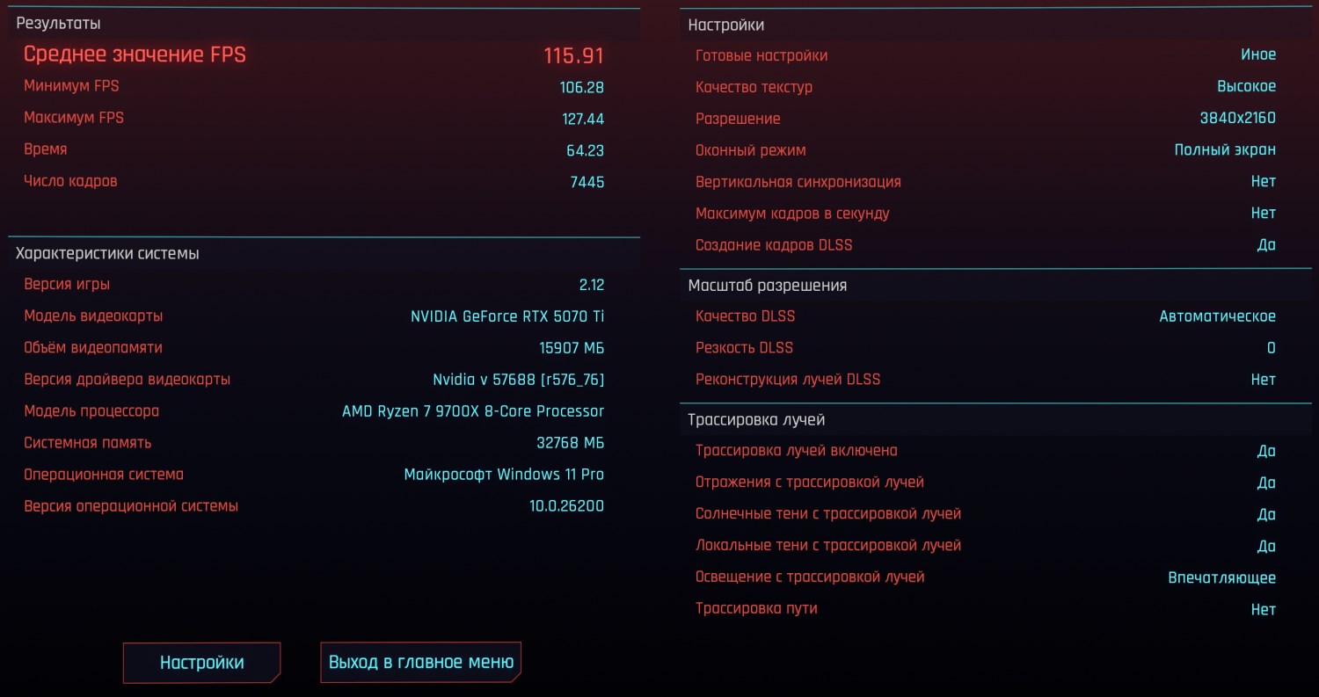1319x697 pixels.
Task: Click the Освещение с трассировкой лучей value Впечатляющее
Action: [x=1221, y=577]
